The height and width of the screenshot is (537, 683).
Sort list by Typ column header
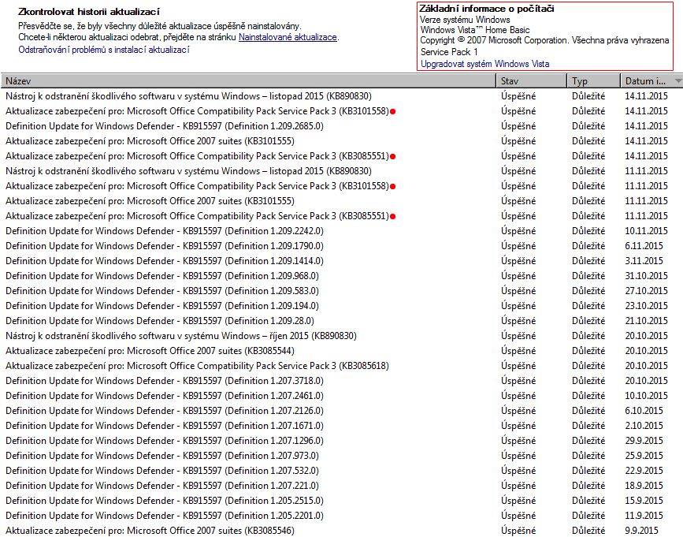[x=594, y=81]
